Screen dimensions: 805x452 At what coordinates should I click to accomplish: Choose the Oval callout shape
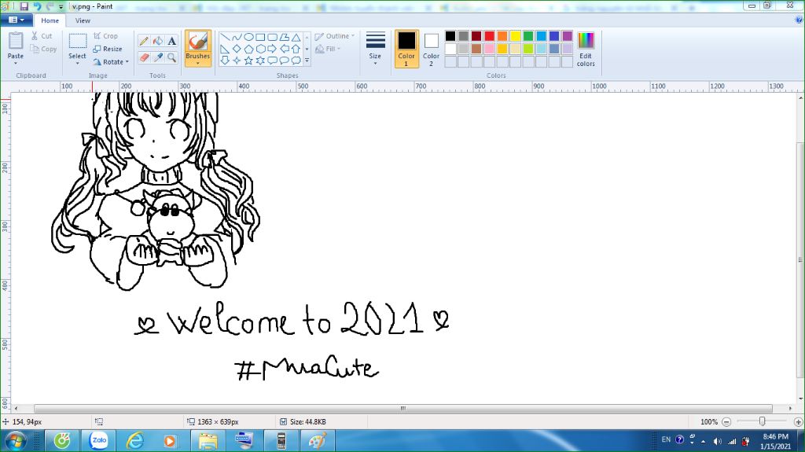click(x=284, y=61)
